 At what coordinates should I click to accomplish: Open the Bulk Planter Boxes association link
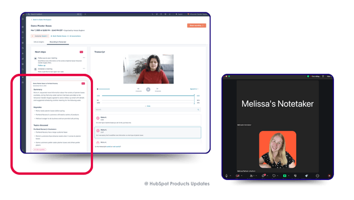59,36
